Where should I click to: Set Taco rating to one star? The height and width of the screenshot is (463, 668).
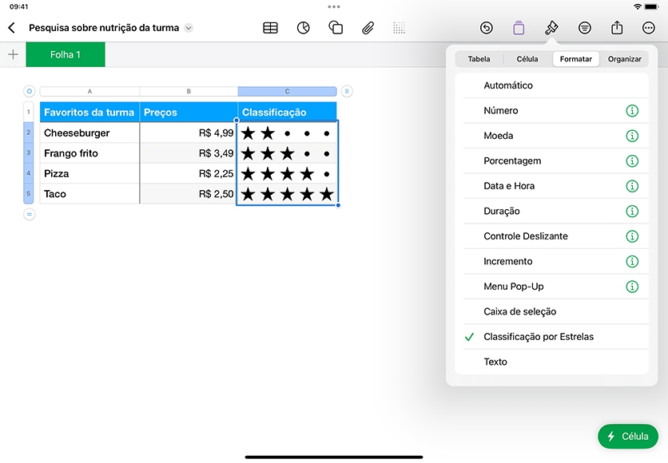coord(248,195)
